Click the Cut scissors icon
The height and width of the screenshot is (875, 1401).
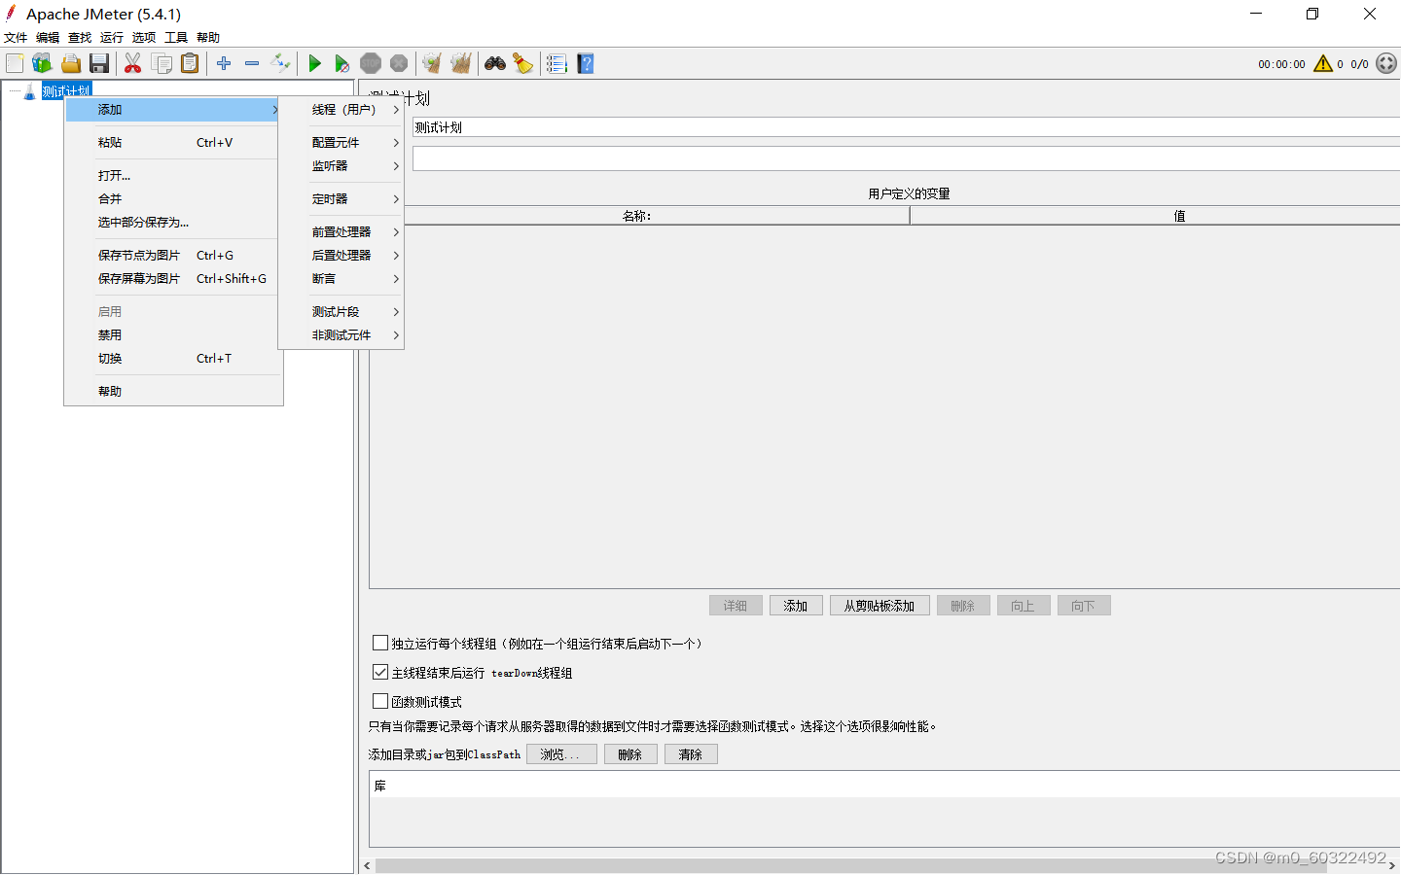pos(133,63)
